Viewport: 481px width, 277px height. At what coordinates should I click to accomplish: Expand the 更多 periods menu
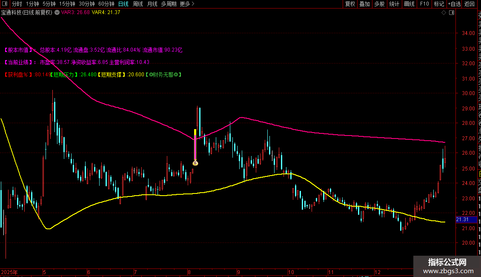187,4
